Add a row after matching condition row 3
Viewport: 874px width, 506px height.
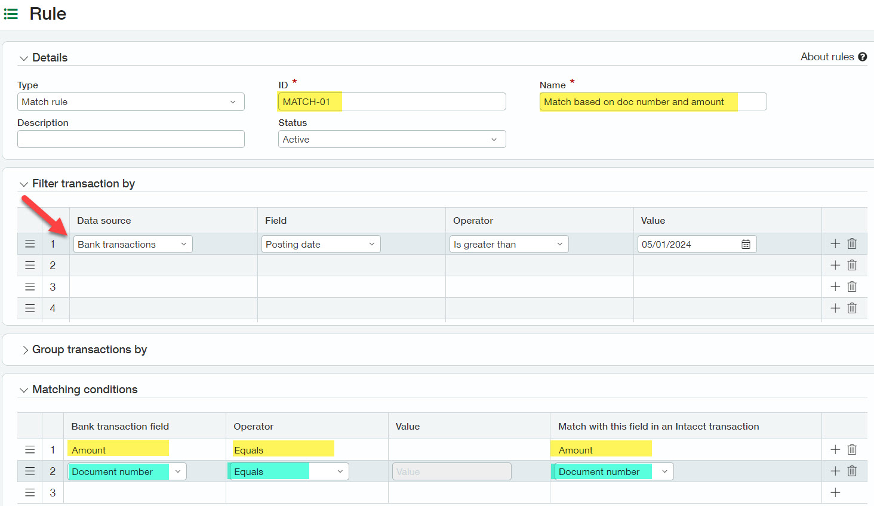(x=835, y=492)
